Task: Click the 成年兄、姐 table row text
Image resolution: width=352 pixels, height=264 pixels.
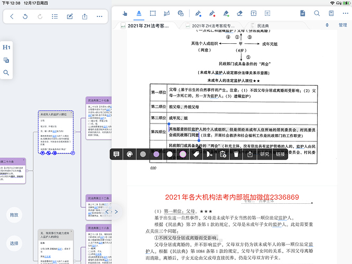Action: point(178,118)
